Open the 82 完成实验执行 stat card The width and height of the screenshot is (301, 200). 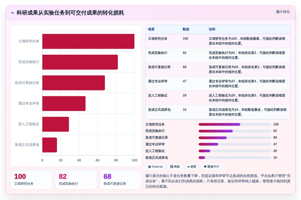76,179
